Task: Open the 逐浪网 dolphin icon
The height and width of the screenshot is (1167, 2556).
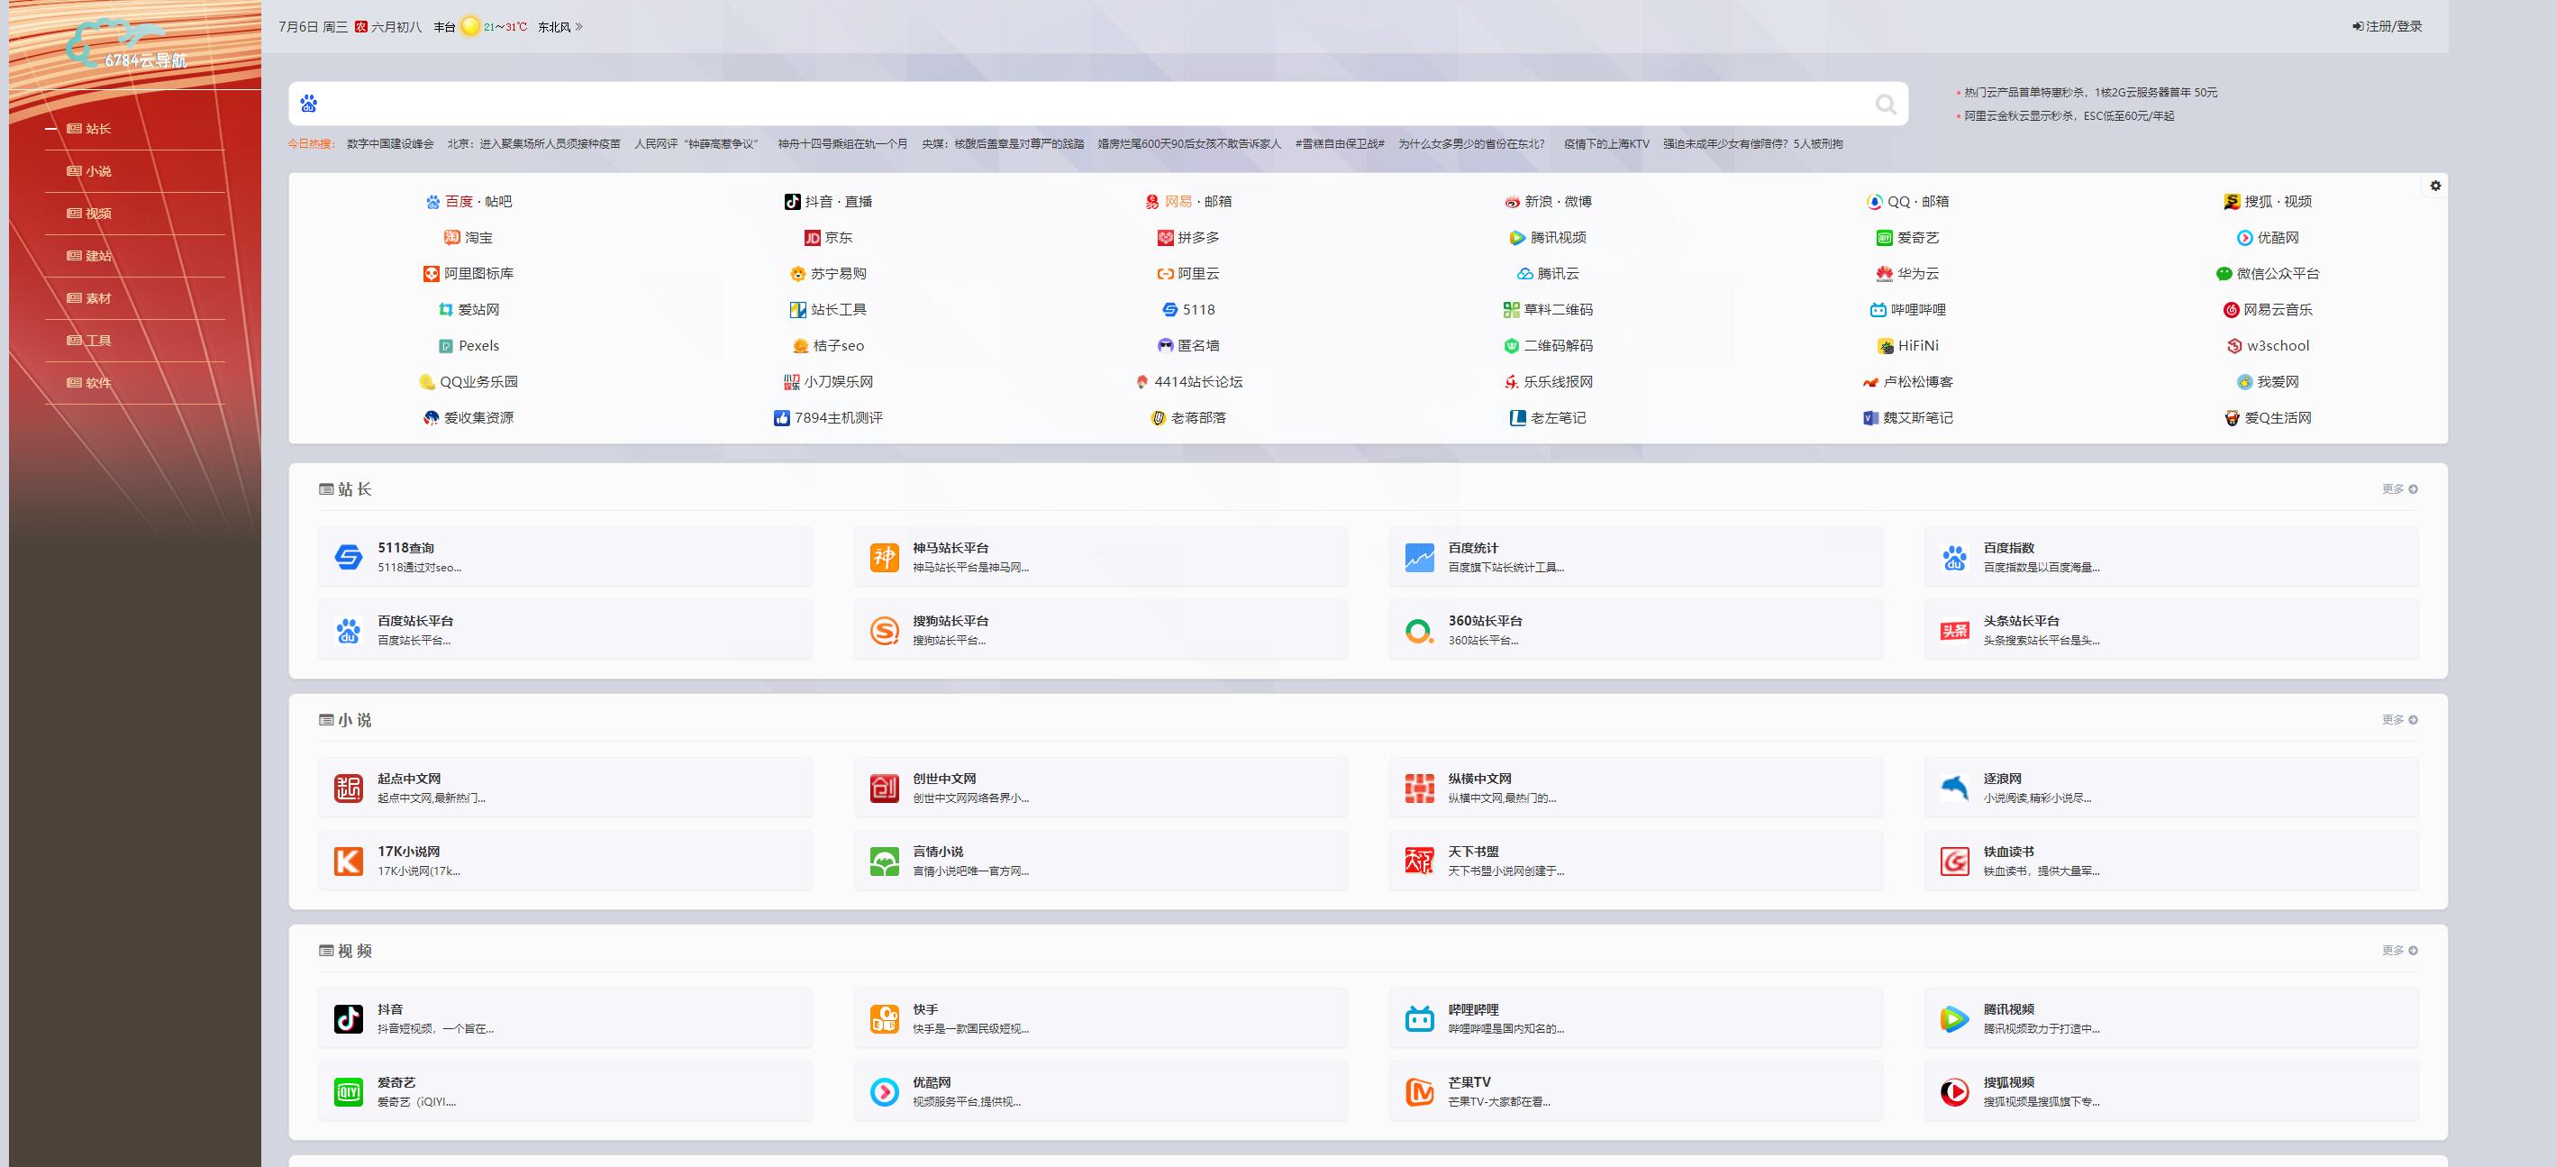Action: click(x=1955, y=789)
